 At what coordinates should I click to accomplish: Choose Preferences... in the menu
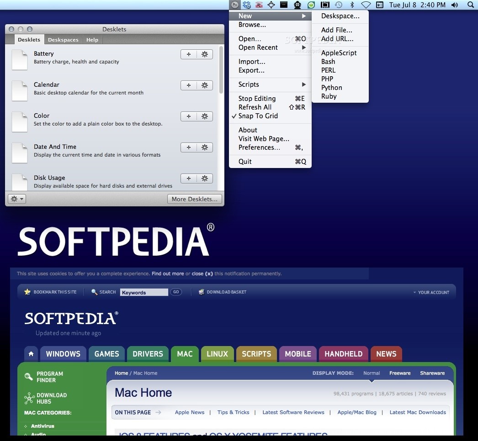(270, 147)
